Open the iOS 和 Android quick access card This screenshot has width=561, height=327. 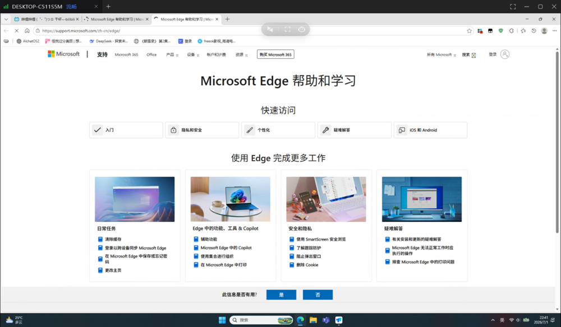(x=430, y=130)
